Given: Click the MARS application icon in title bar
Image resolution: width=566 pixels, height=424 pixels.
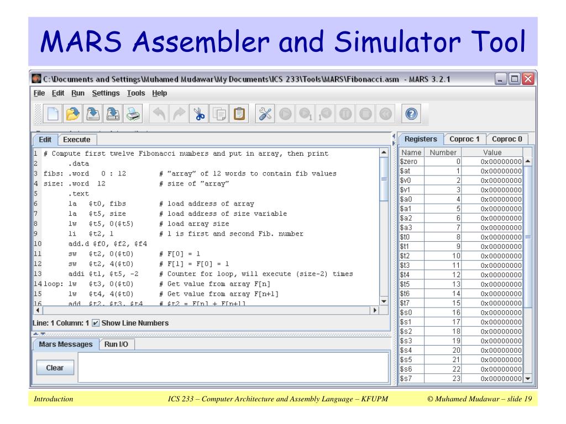Looking at the screenshot, I should pos(36,78).
